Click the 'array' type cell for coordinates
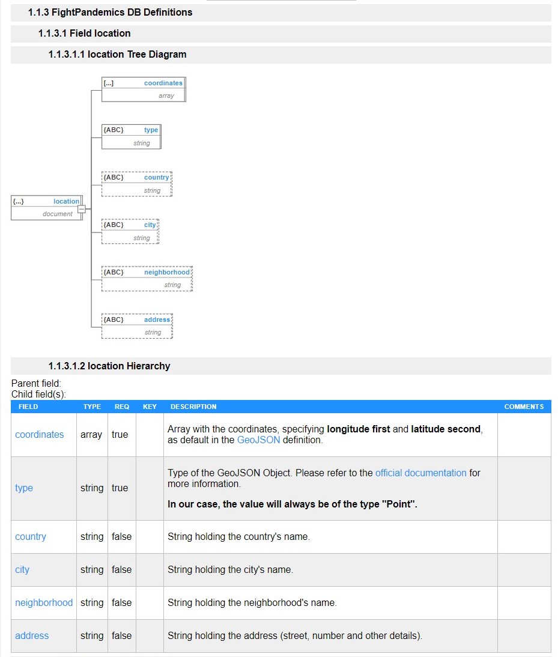The height and width of the screenshot is (657, 558). (x=91, y=435)
